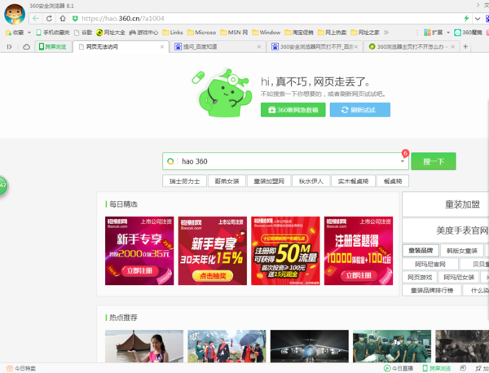The width and height of the screenshot is (489, 373).
Task: Open the 童装品牌排行榜 link
Action: pos(432,291)
